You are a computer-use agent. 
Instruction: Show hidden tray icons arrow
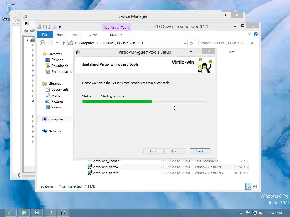(x=241, y=213)
